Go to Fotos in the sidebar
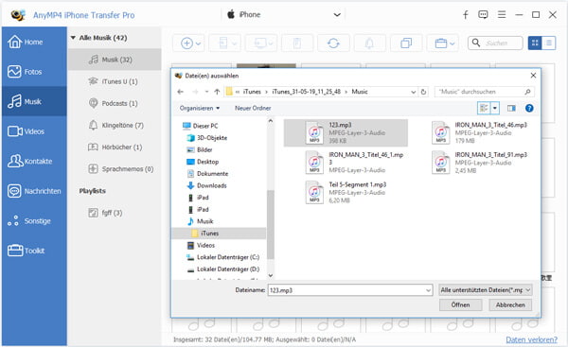Viewport: 568px width, 347px height. click(34, 72)
